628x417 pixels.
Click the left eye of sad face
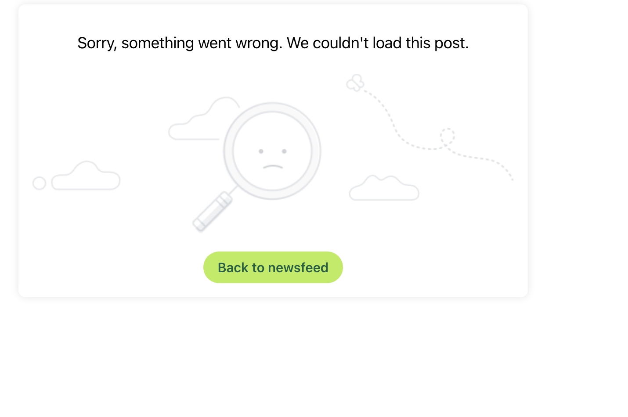pos(261,151)
